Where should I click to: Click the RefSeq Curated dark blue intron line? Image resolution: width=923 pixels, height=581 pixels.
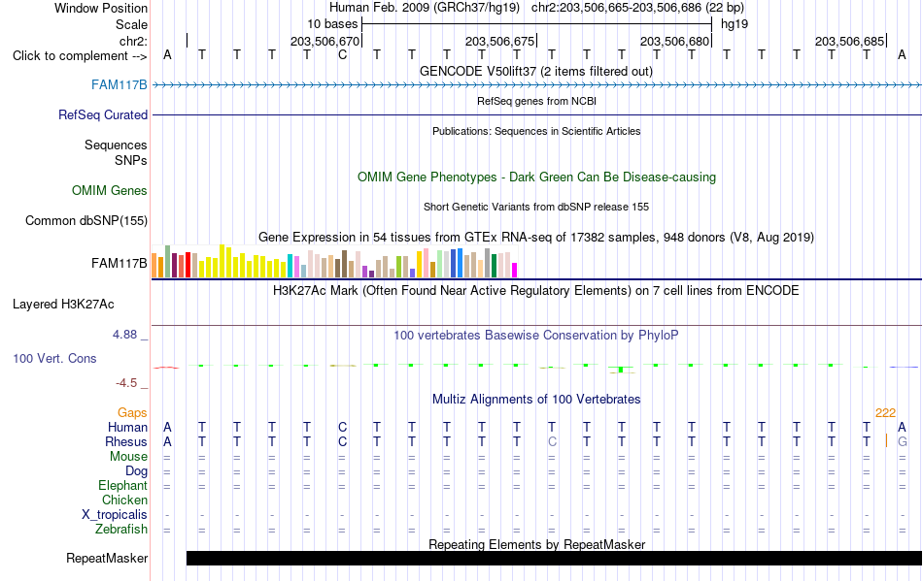point(536,115)
